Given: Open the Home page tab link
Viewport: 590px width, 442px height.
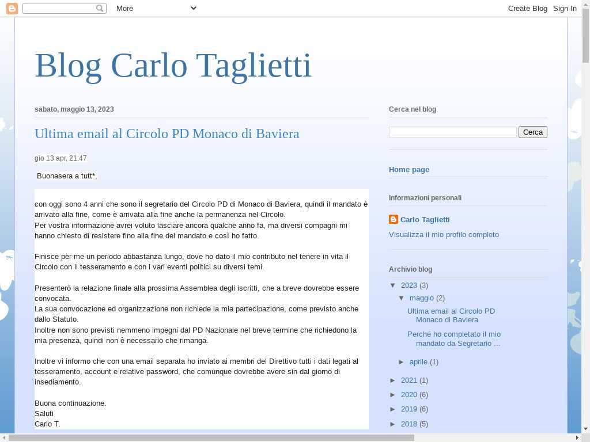Looking at the screenshot, I should (x=409, y=169).
